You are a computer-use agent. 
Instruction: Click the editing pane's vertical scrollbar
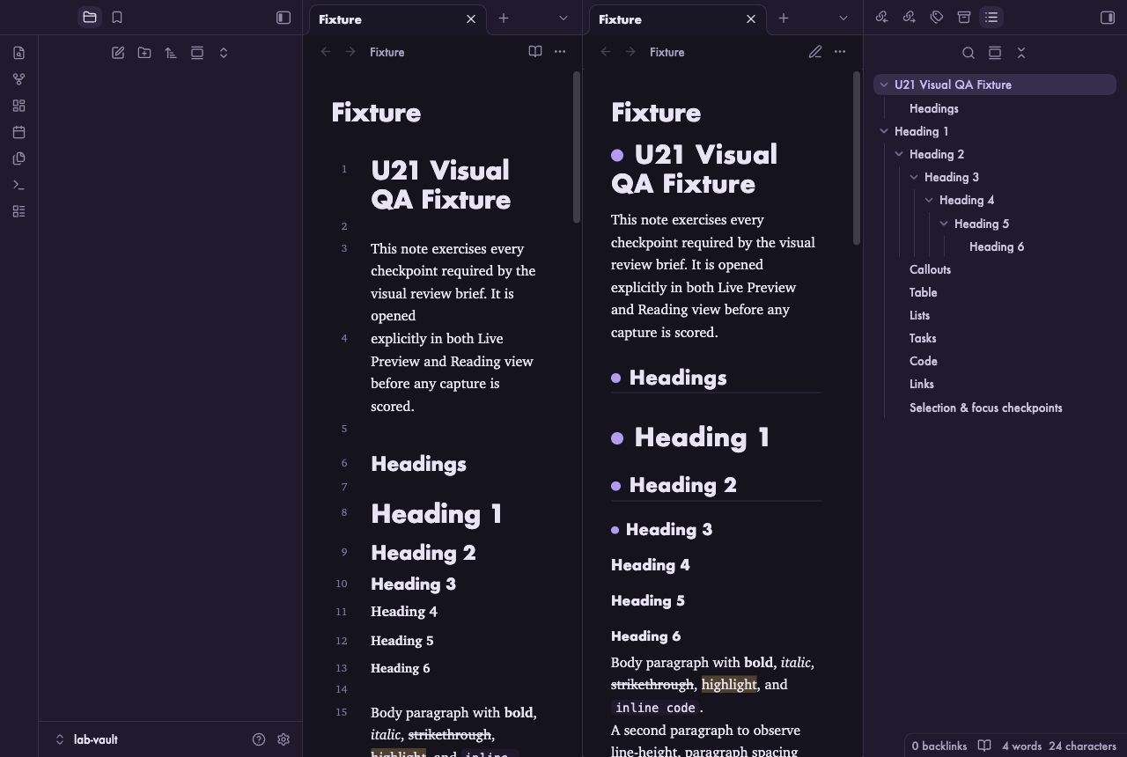577,147
